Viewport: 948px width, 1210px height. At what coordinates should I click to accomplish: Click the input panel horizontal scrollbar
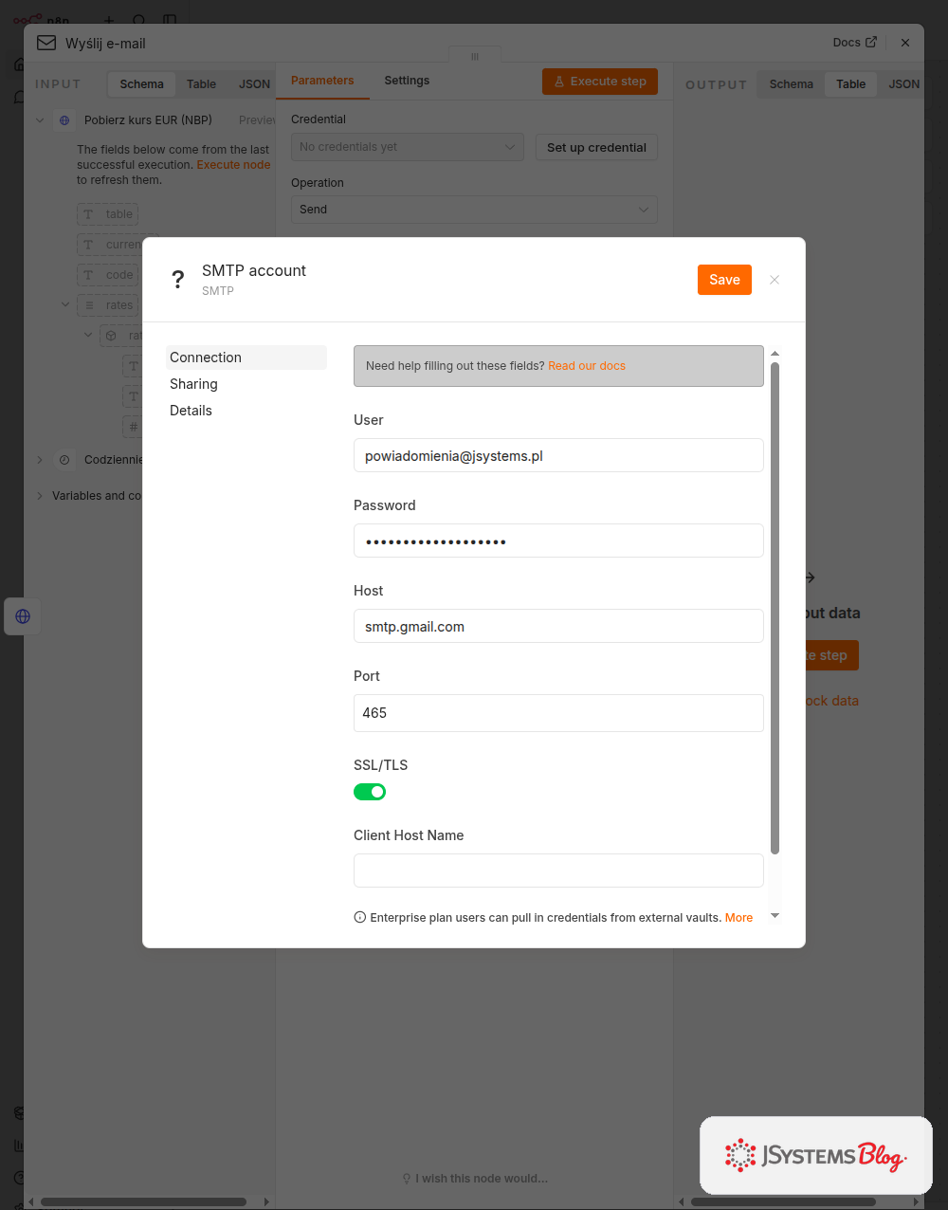144,1202
